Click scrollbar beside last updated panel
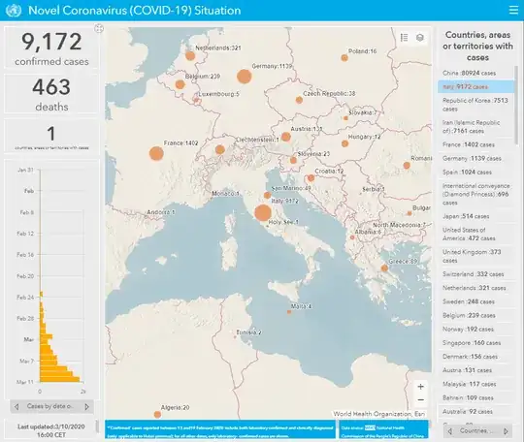Image resolution: width=524 pixels, height=442 pixels. click(97, 426)
